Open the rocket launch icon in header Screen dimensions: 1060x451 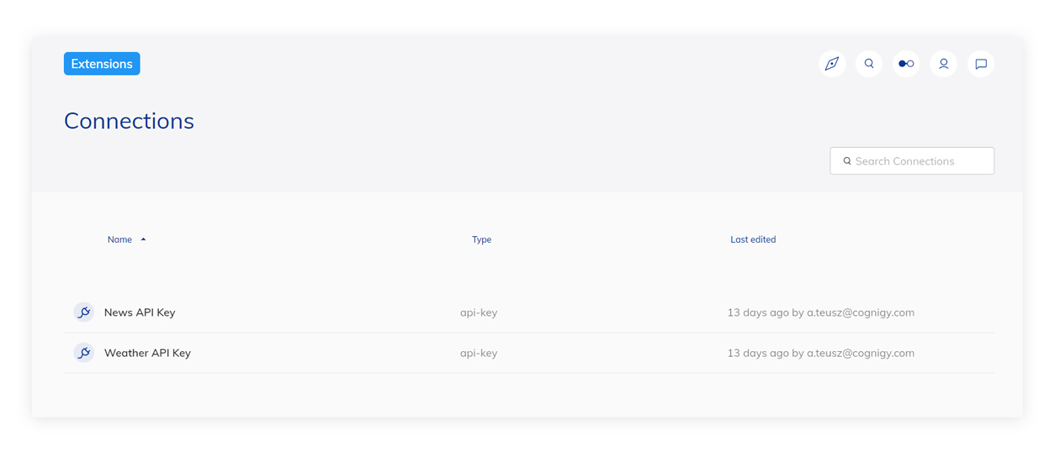coord(832,64)
